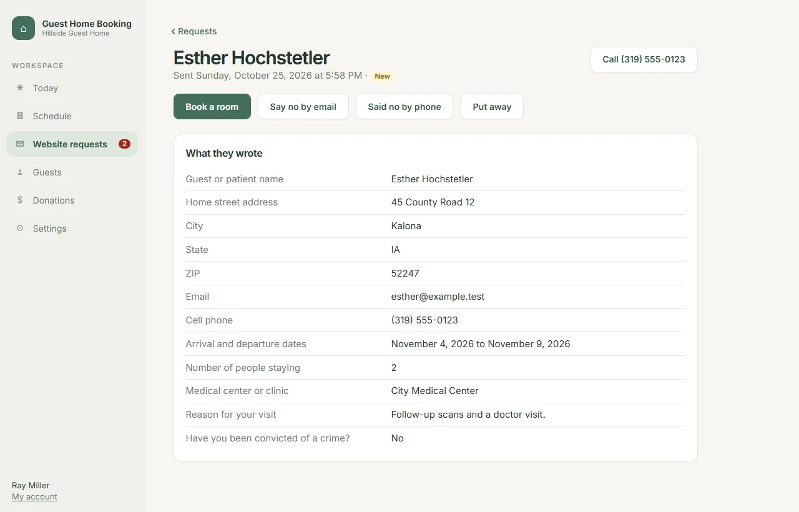This screenshot has width=799, height=512.
Task: Click City Medical Center value
Action: tap(435, 391)
